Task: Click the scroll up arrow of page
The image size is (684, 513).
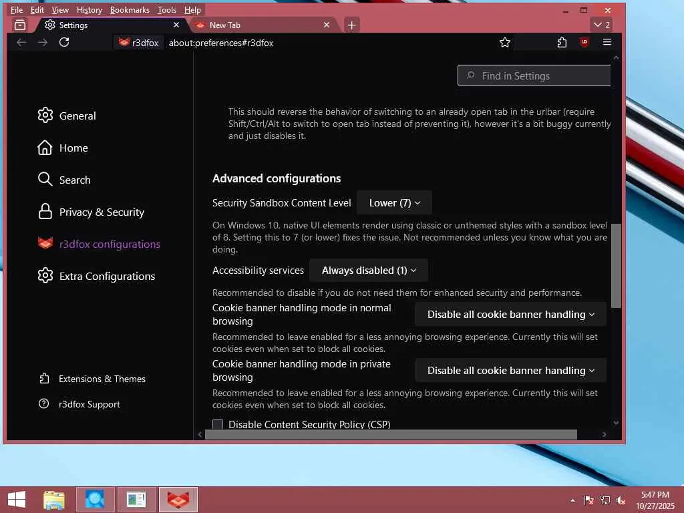Action: pos(615,57)
